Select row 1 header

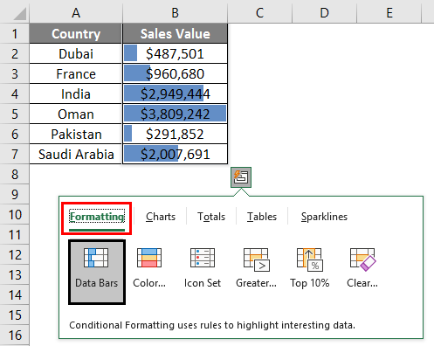click(x=15, y=33)
